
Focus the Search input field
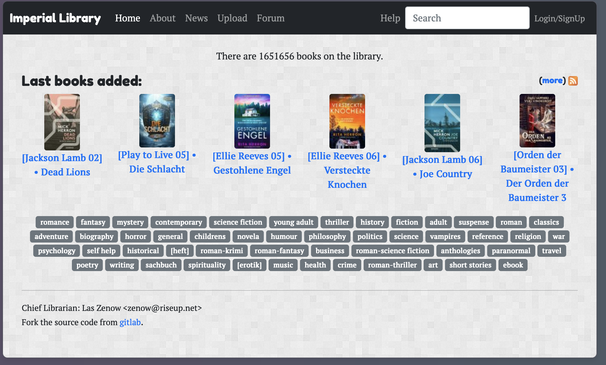467,18
